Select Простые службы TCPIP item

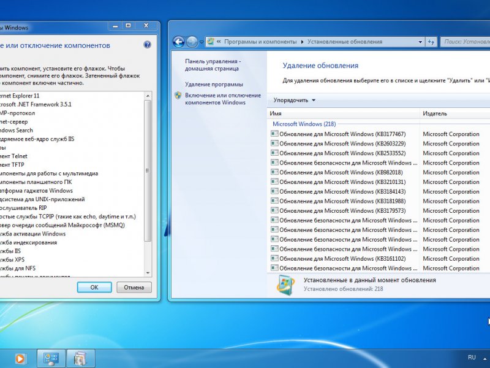coord(68,217)
